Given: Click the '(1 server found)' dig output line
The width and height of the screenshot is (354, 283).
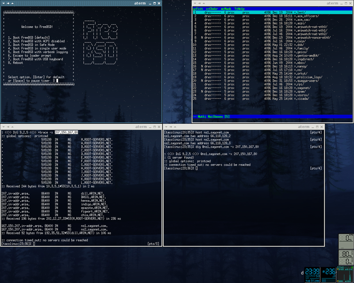Looking at the screenshot, I should point(179,157).
